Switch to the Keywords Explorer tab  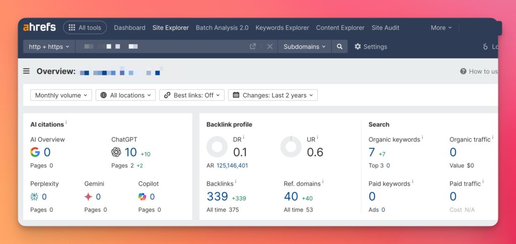tap(282, 28)
